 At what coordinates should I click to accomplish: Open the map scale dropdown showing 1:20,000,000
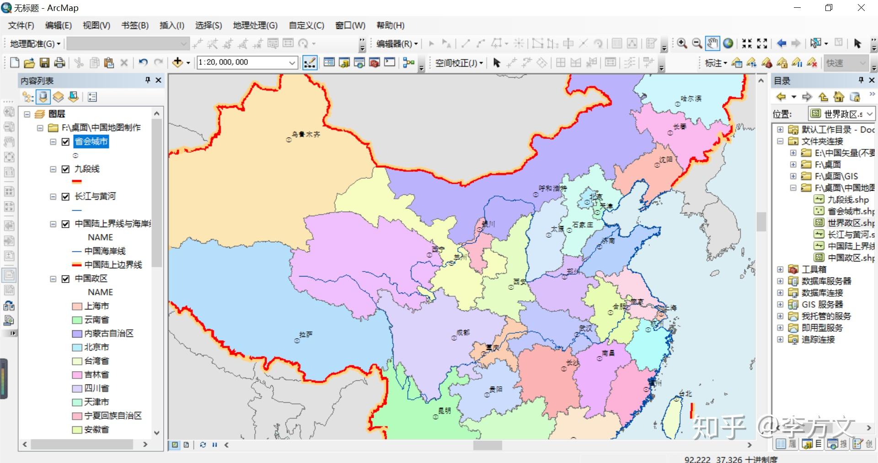click(293, 62)
